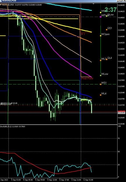Click the 6 Sep 01:00 time label
Image resolution: width=126 pixels, height=182 pixels.
tap(88, 180)
